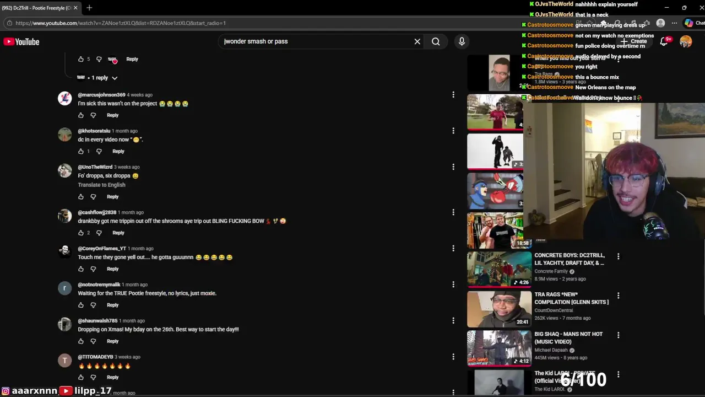The image size is (705, 397).
Task: Open options menu for @TITOMADEYB's comment
Action: [453, 357]
